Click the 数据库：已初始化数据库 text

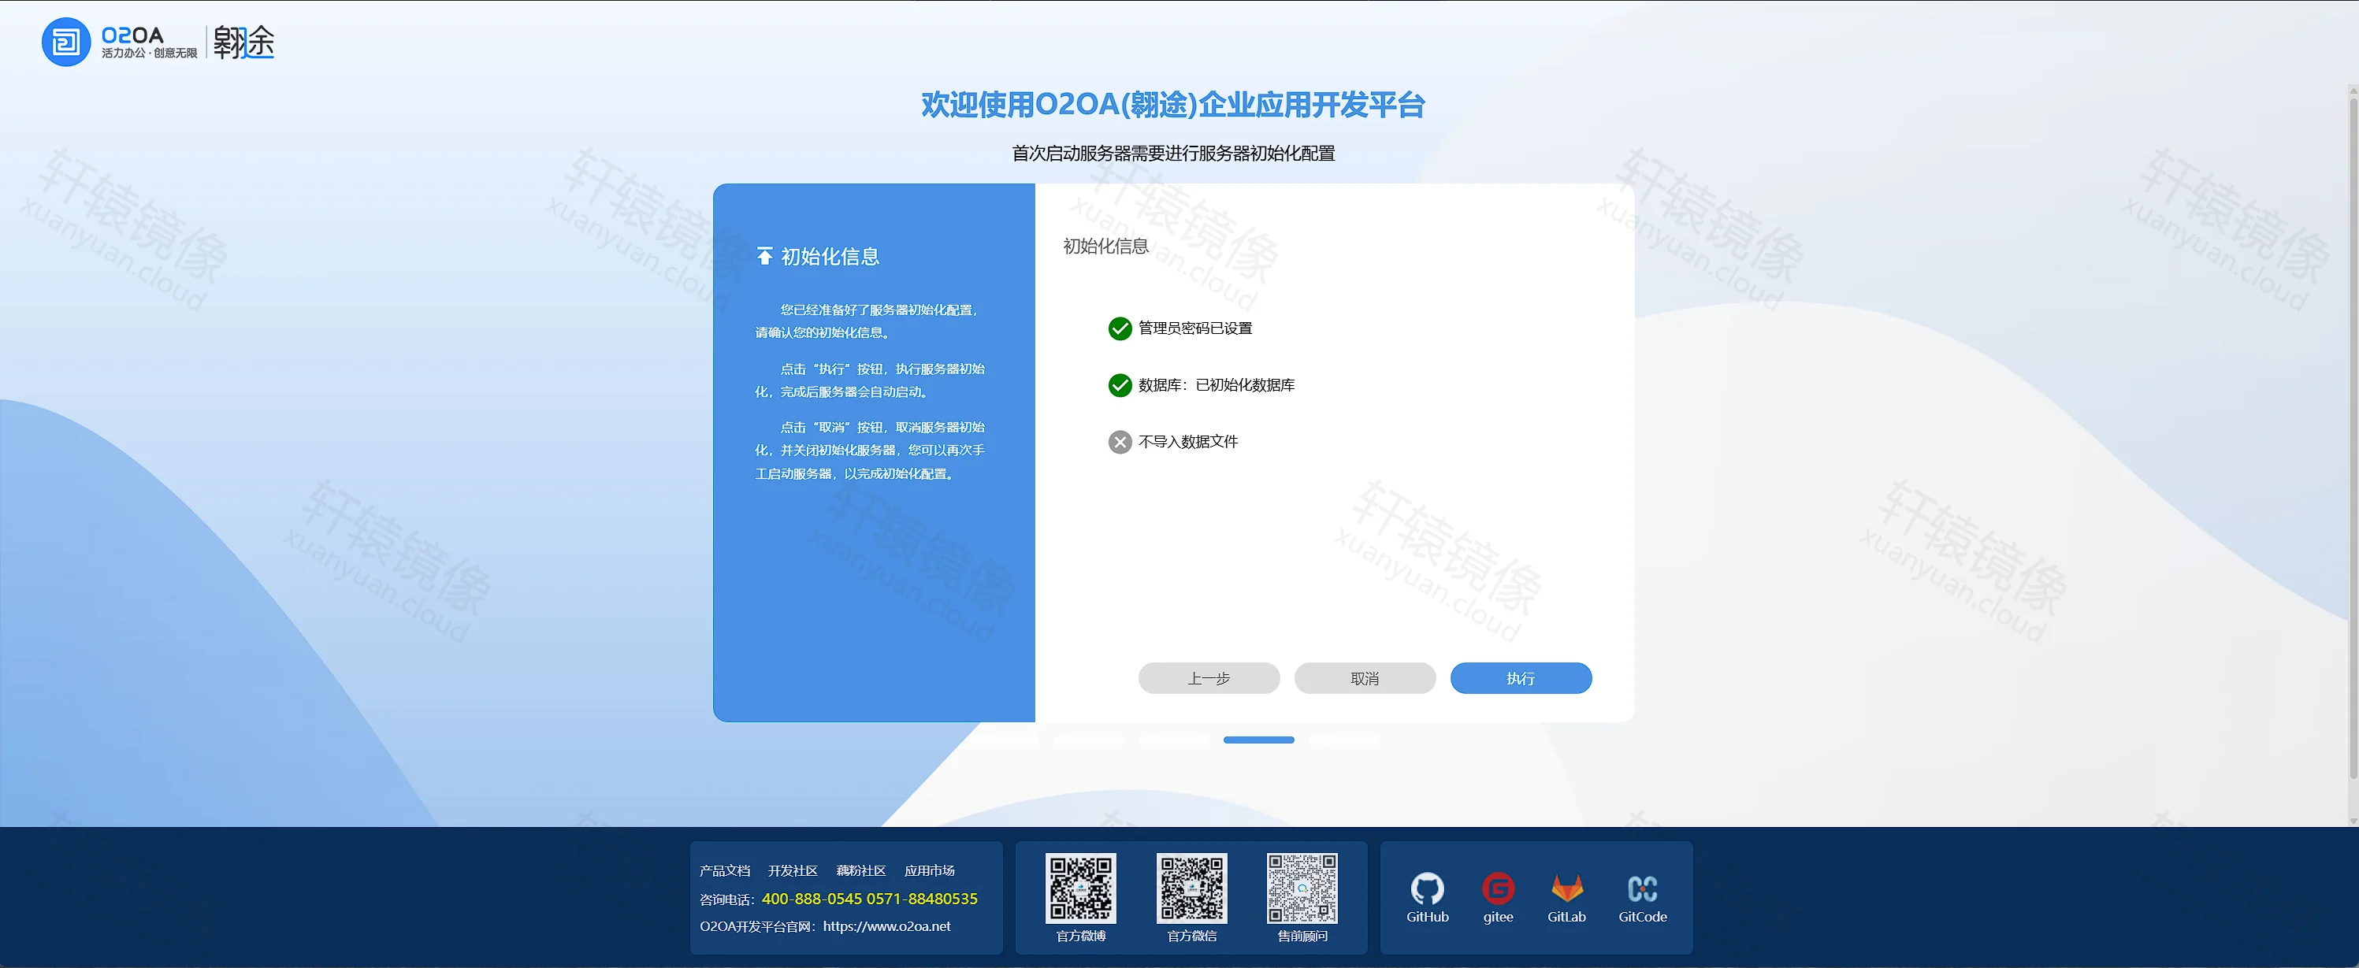[x=1216, y=384]
